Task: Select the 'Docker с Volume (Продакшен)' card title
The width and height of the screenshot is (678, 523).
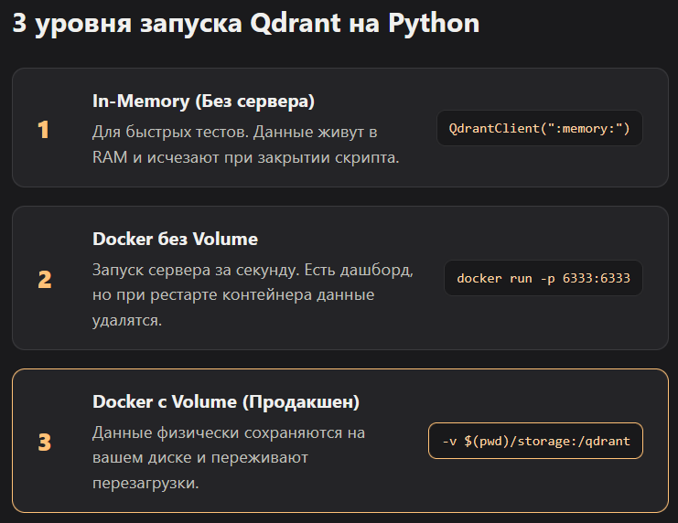Action: click(226, 402)
